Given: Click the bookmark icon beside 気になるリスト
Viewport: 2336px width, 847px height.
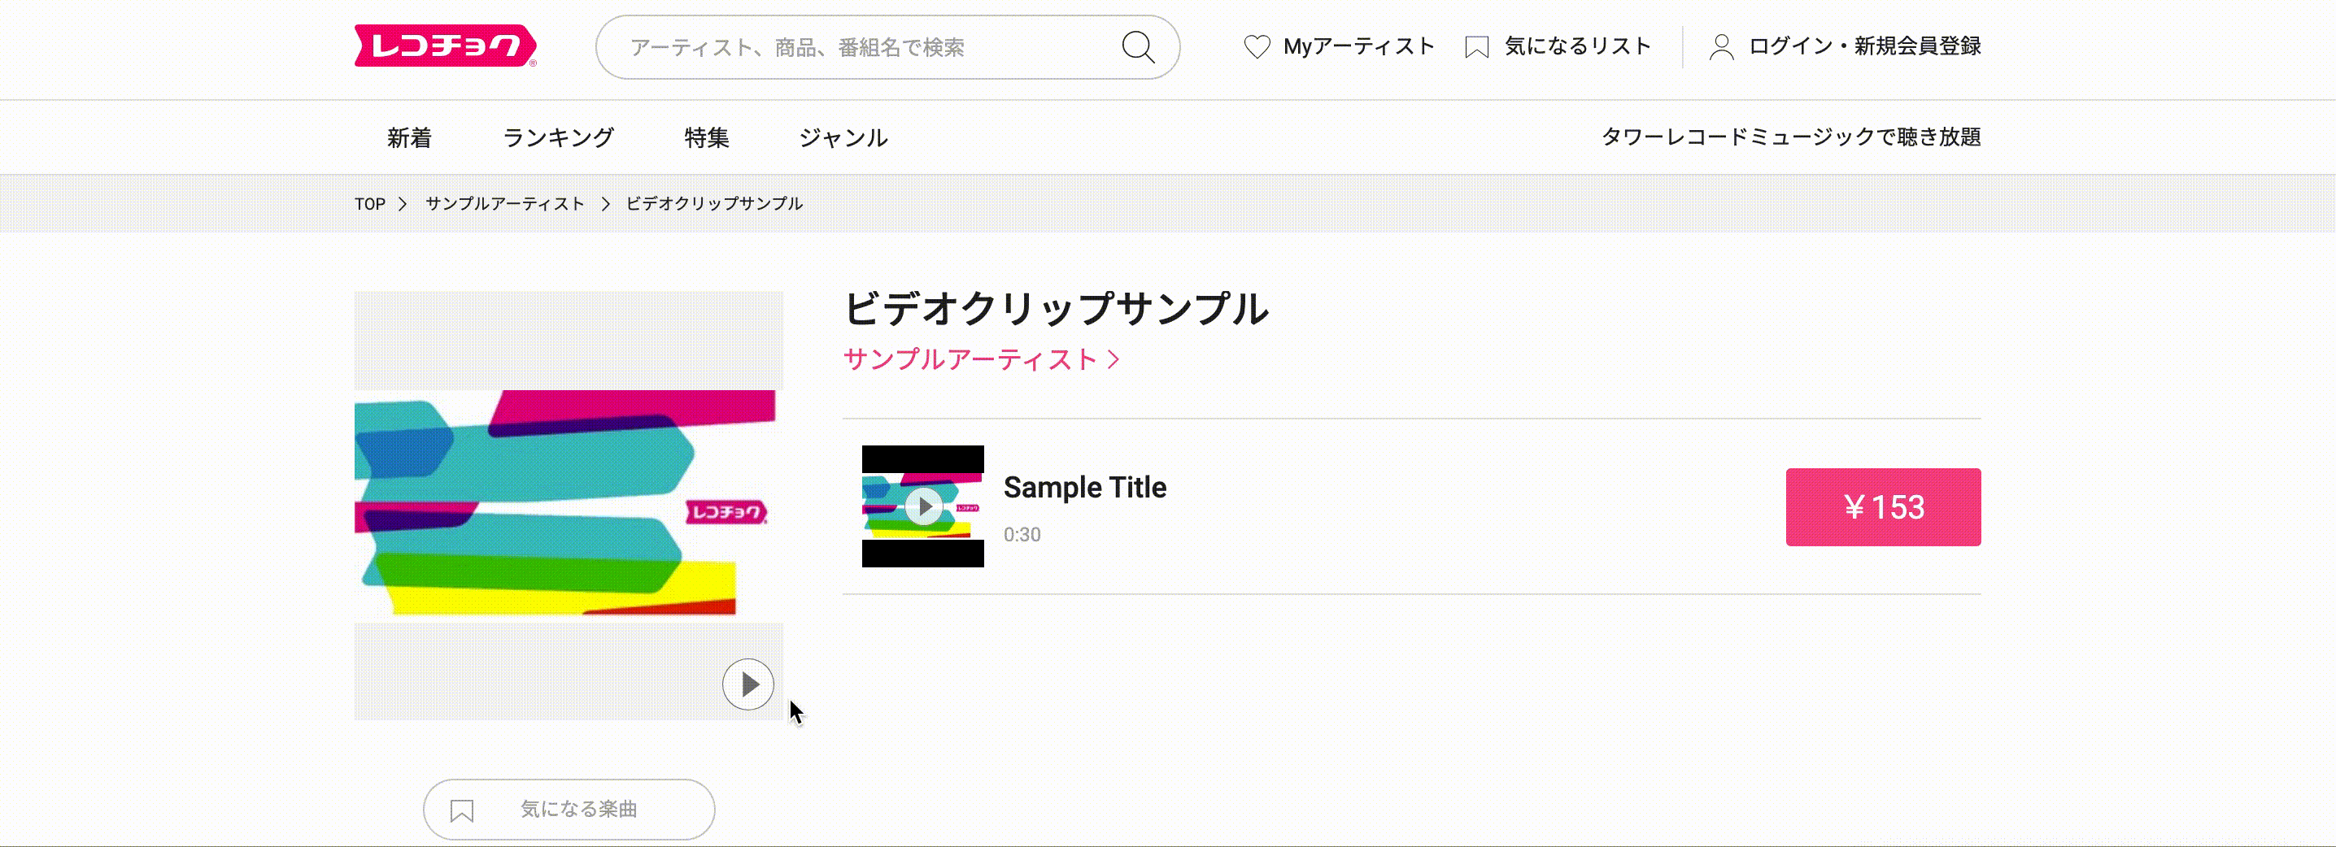Looking at the screenshot, I should [1476, 47].
